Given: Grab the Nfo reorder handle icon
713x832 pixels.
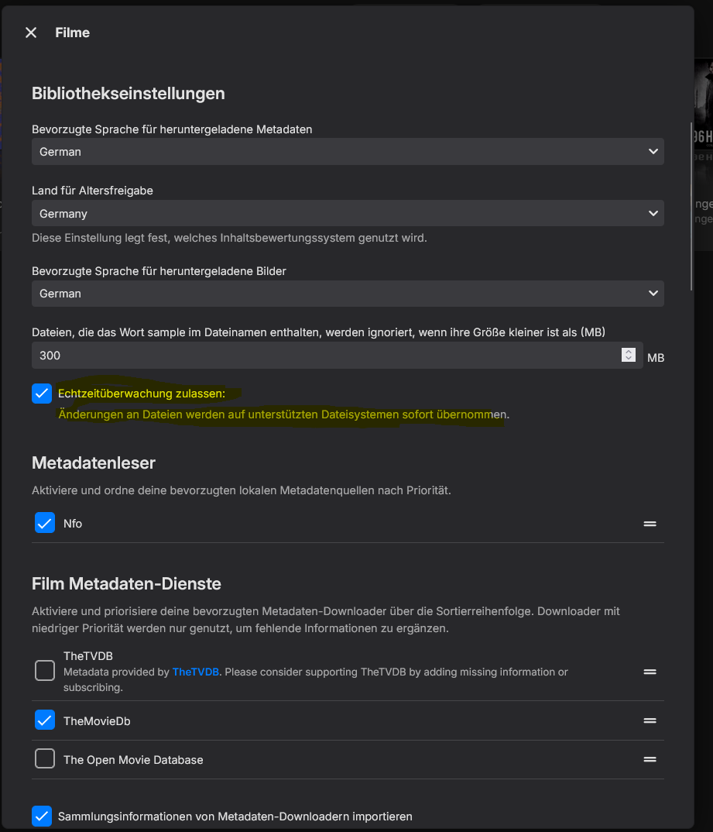Looking at the screenshot, I should [x=650, y=524].
